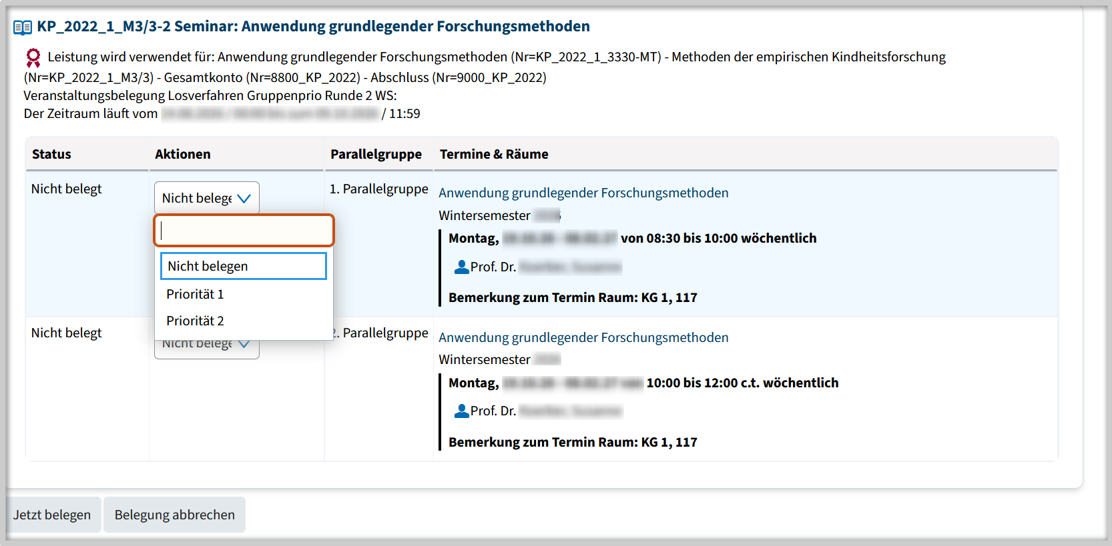Click the 'Belegung abbrechen' button
This screenshot has height=546, width=1112.
pyautogui.click(x=175, y=515)
